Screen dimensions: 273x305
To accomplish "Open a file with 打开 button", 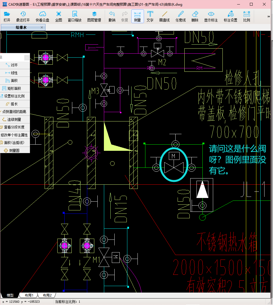I will (7, 16).
